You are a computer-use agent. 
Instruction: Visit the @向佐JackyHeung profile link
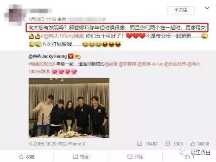click(x=48, y=56)
